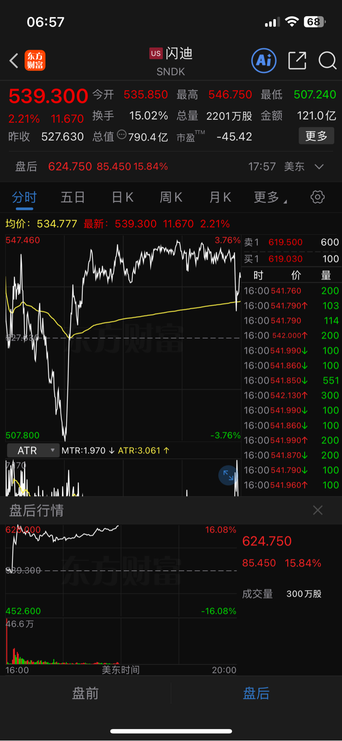Screen dimensions: 342x741
Task: Tap the back arrow icon
Action: click(x=14, y=61)
